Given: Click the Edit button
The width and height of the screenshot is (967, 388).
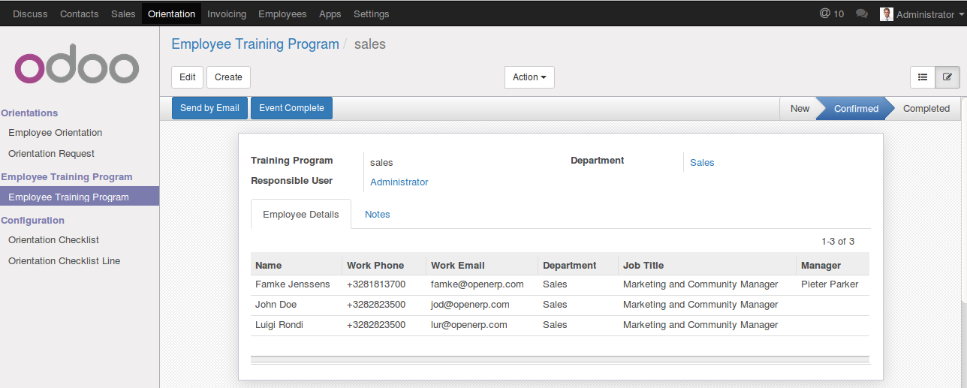Looking at the screenshot, I should point(188,77).
